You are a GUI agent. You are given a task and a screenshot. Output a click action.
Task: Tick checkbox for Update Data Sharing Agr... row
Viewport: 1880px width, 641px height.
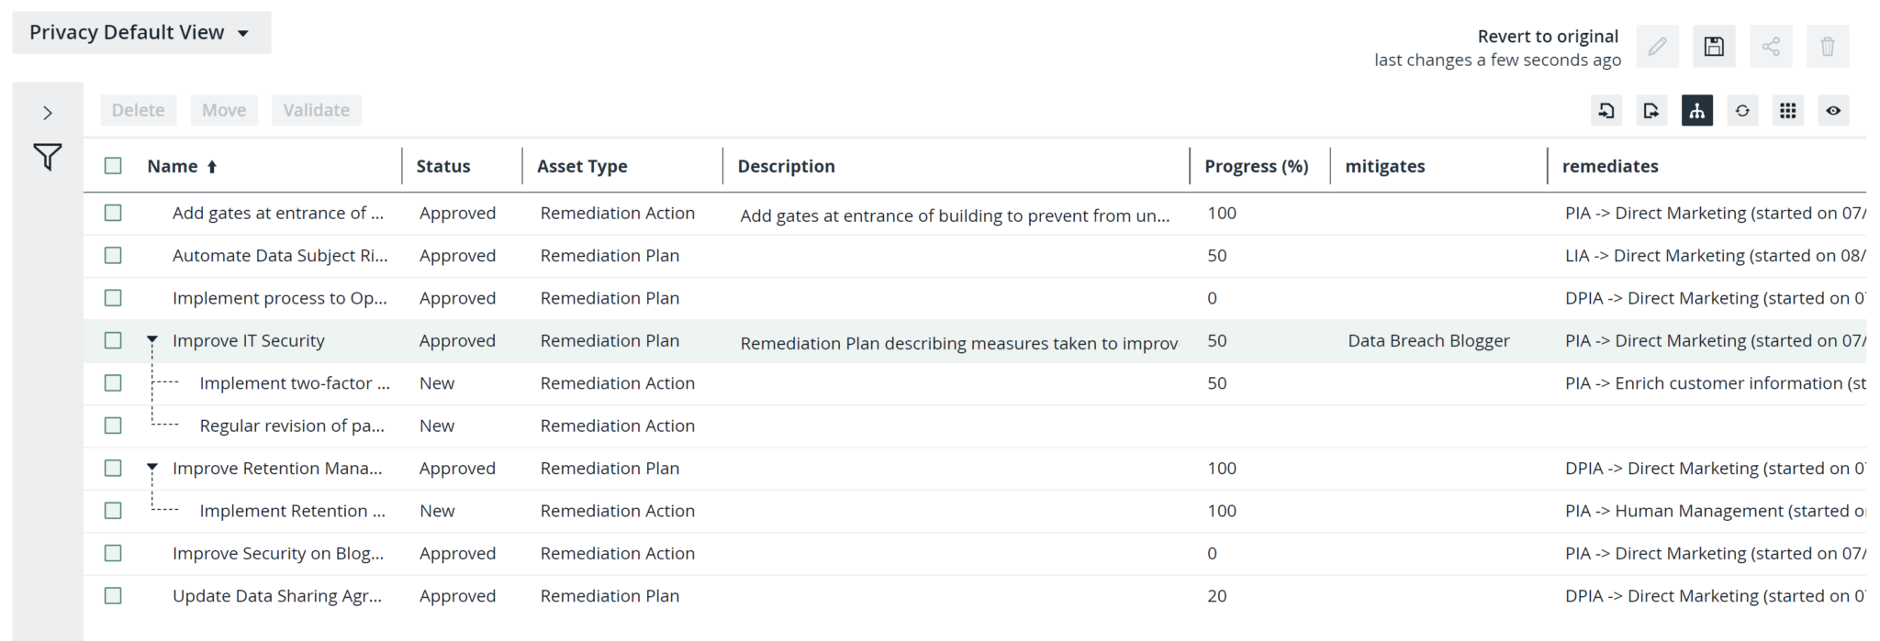[x=113, y=596]
